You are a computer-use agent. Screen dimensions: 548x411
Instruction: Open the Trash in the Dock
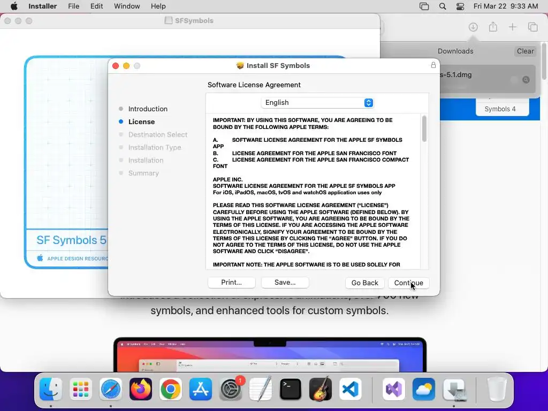tap(497, 389)
